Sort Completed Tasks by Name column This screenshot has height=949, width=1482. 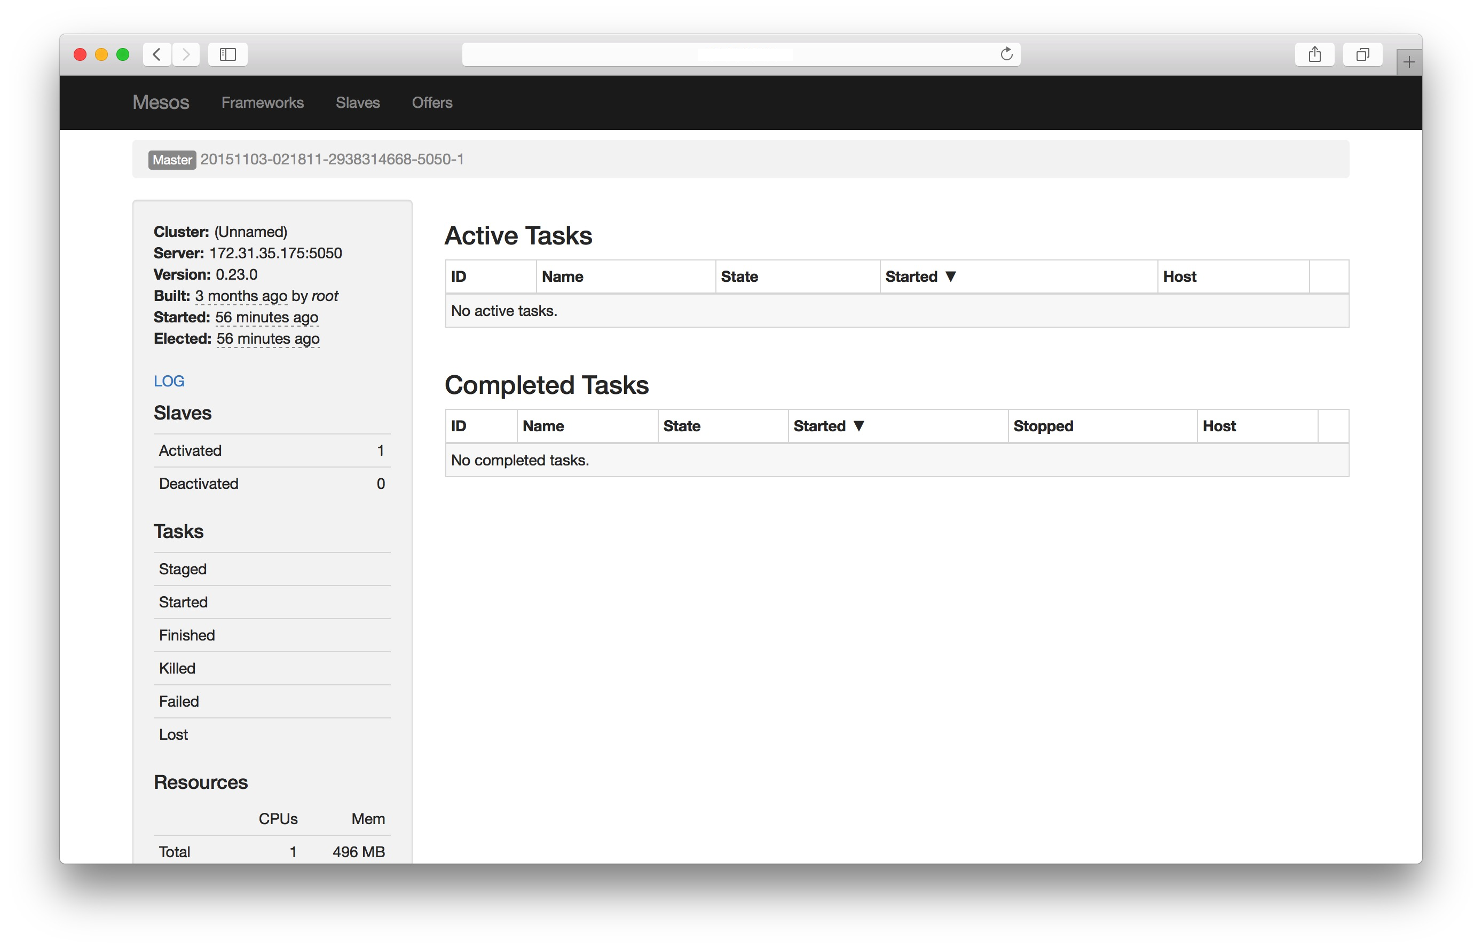pos(587,426)
